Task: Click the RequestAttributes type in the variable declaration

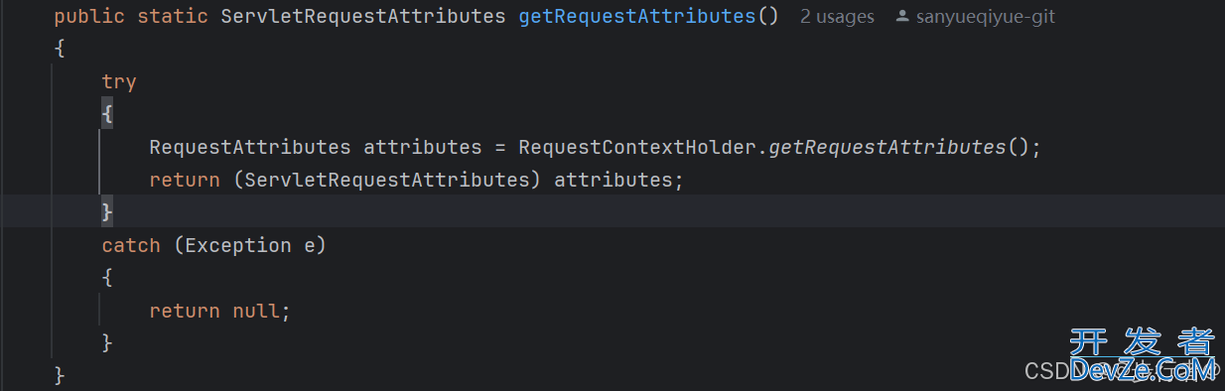Action: click(250, 147)
